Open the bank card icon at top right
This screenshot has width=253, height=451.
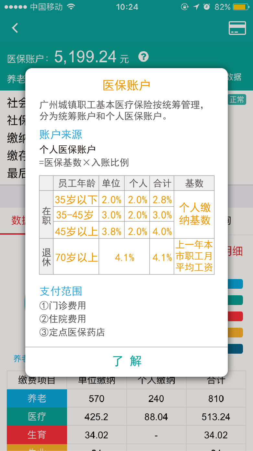point(237,28)
